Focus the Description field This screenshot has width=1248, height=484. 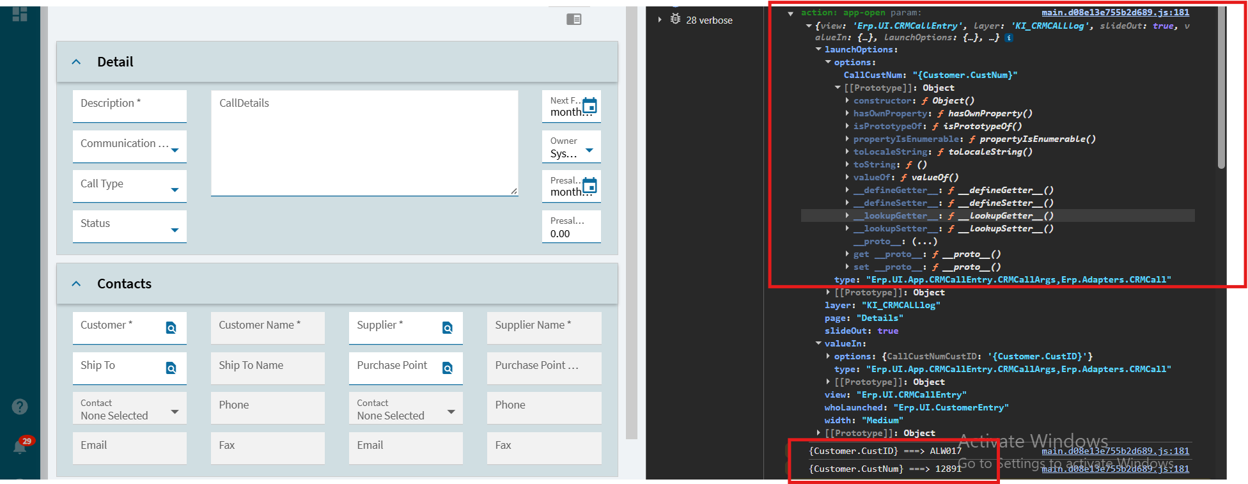pos(130,105)
